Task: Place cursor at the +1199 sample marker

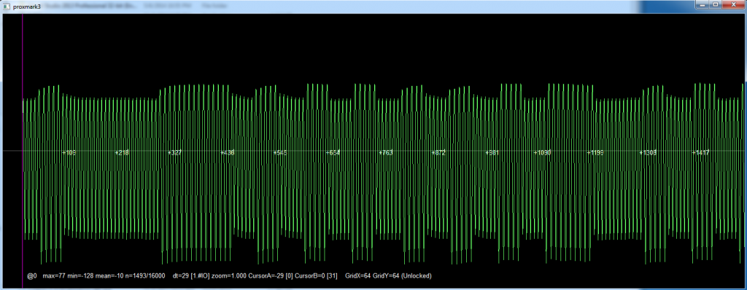Action: [x=595, y=153]
